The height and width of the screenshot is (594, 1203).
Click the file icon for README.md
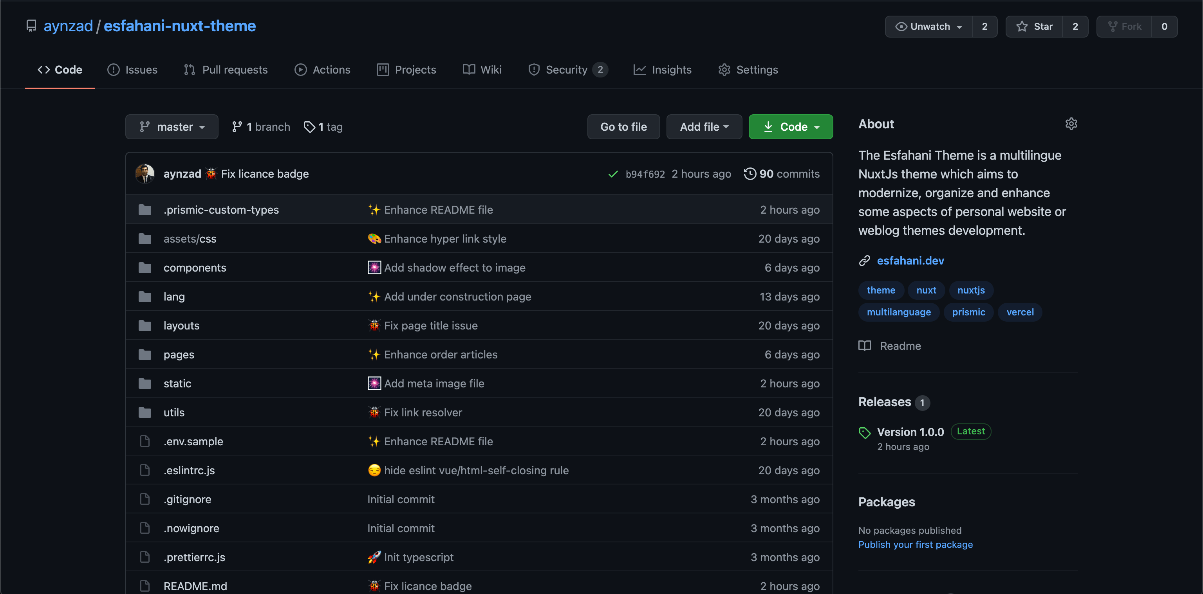click(x=145, y=586)
